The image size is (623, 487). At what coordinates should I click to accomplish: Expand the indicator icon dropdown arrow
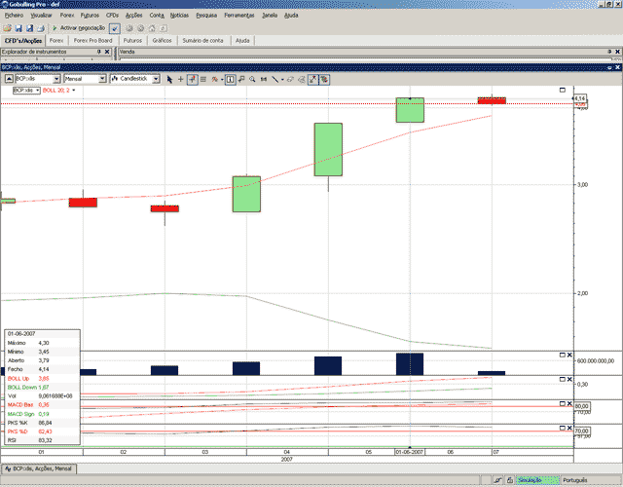pyautogui.click(x=222, y=80)
